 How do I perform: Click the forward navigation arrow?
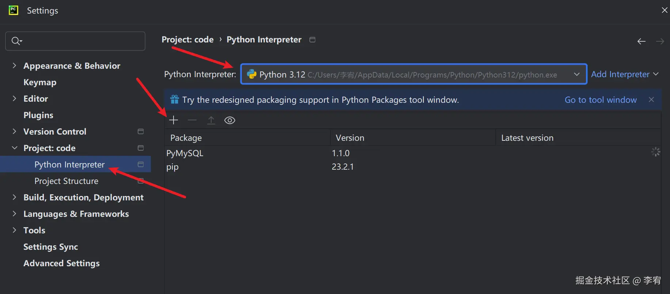(660, 41)
